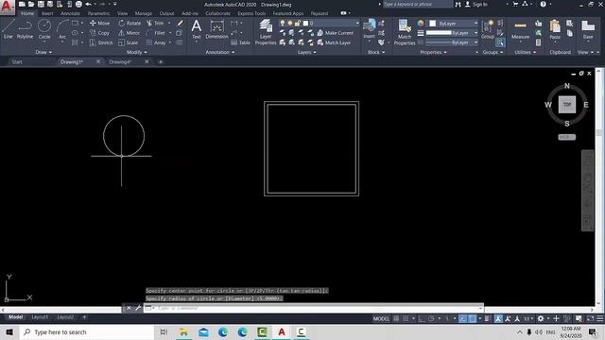605x340 pixels.
Task: Expand the Draw panel
Action: pos(43,52)
